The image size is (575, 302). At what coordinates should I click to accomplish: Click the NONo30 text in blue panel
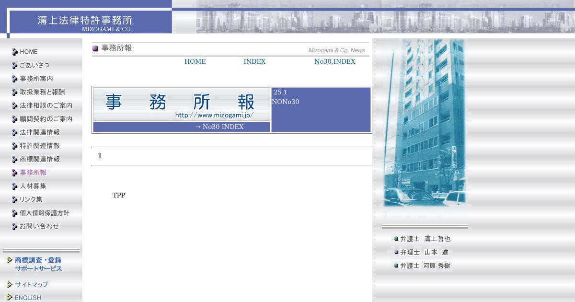286,102
